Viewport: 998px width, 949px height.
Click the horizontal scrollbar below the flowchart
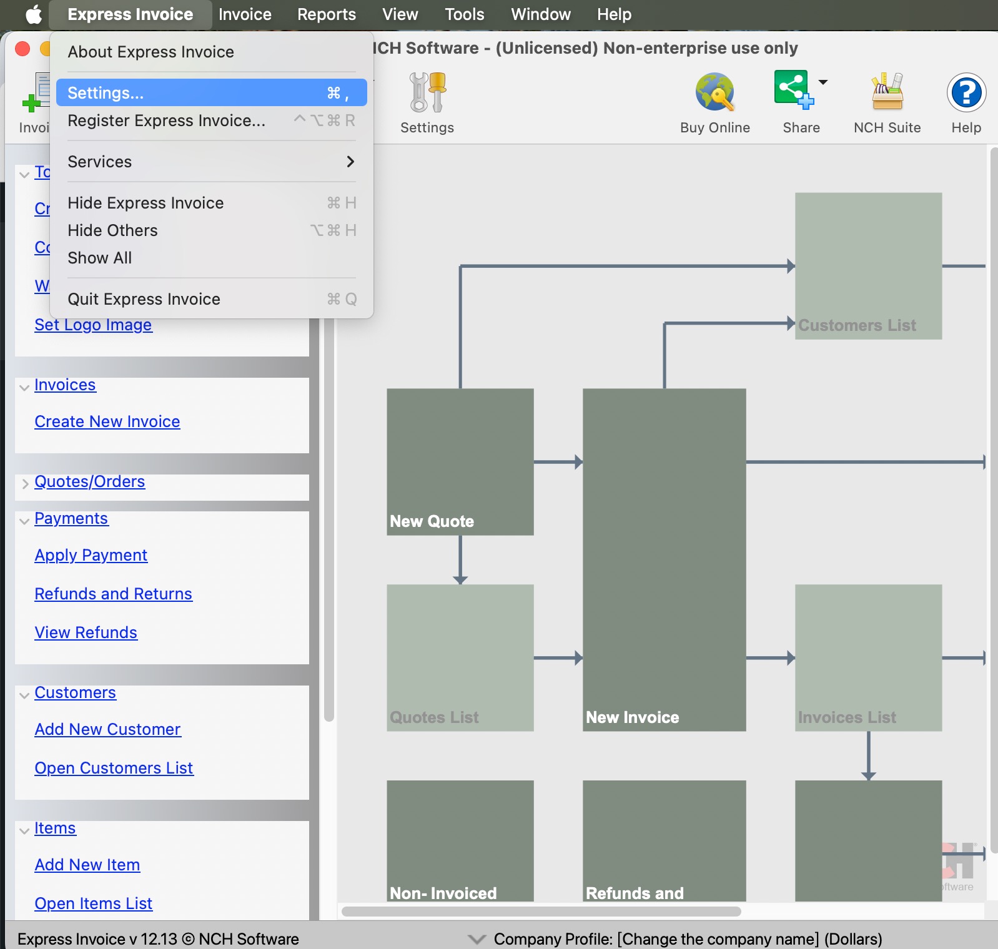(541, 912)
